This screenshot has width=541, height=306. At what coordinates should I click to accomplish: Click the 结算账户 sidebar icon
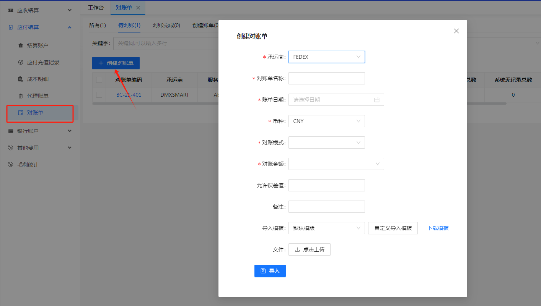pyautogui.click(x=21, y=45)
